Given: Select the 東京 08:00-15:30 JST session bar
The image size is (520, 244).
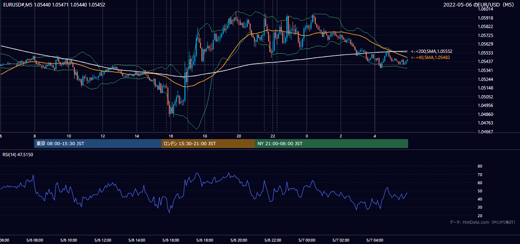Looking at the screenshot, I should click(x=98, y=144).
